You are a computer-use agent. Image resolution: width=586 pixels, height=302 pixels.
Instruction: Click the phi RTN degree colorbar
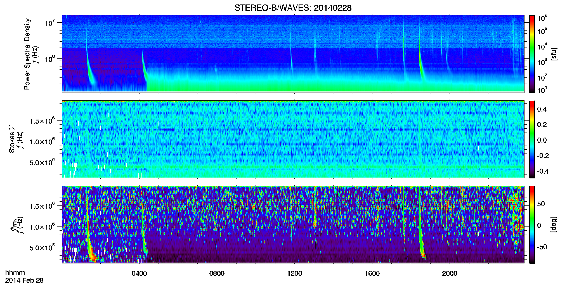coord(532,225)
